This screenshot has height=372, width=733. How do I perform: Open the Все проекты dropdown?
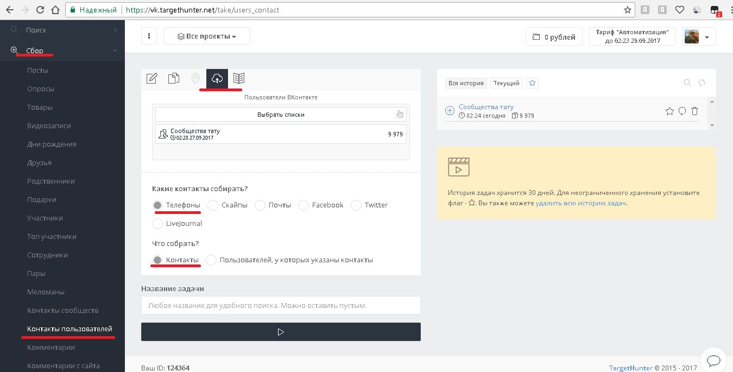pos(207,36)
